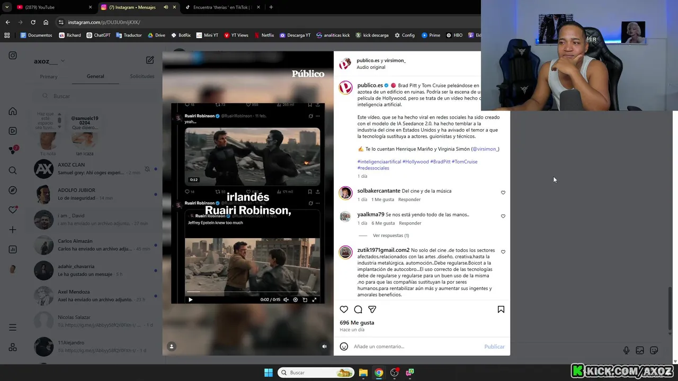Click Añade un comentario field
This screenshot has width=678, height=381.
[416, 347]
